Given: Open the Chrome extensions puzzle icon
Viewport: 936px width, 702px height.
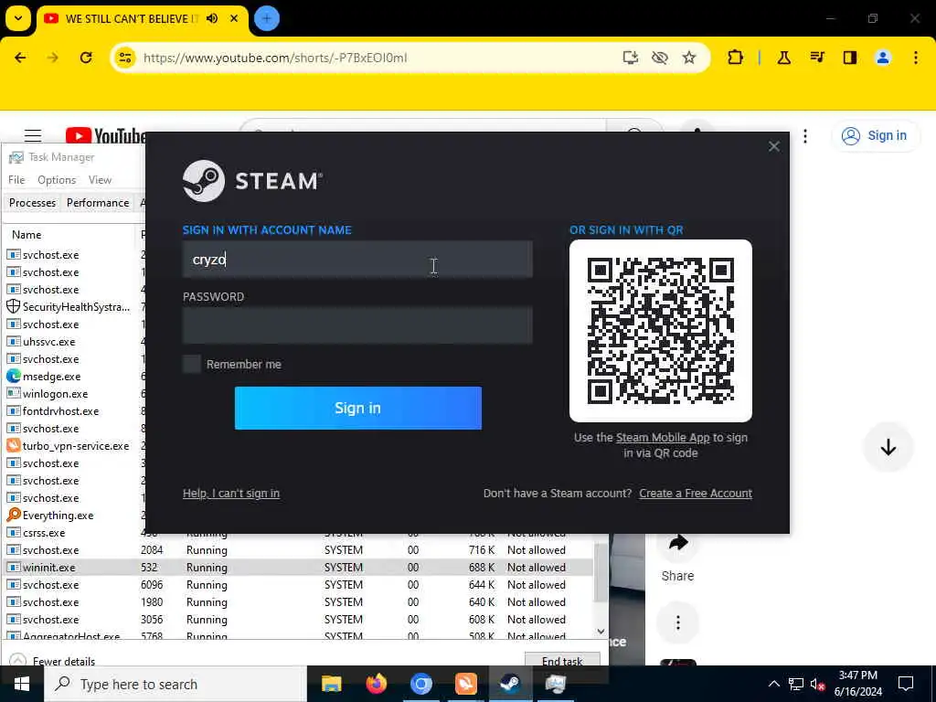Looking at the screenshot, I should [x=736, y=58].
